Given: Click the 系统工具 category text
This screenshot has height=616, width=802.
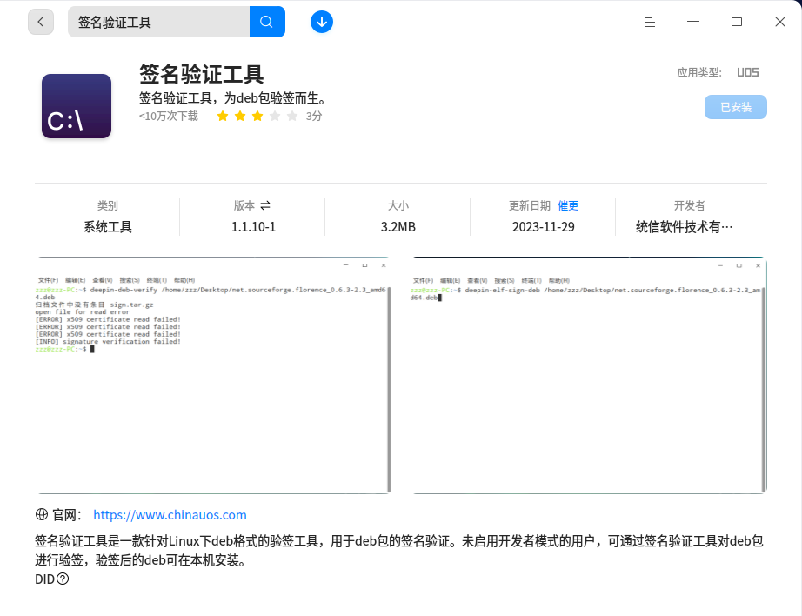Looking at the screenshot, I should click(x=107, y=224).
